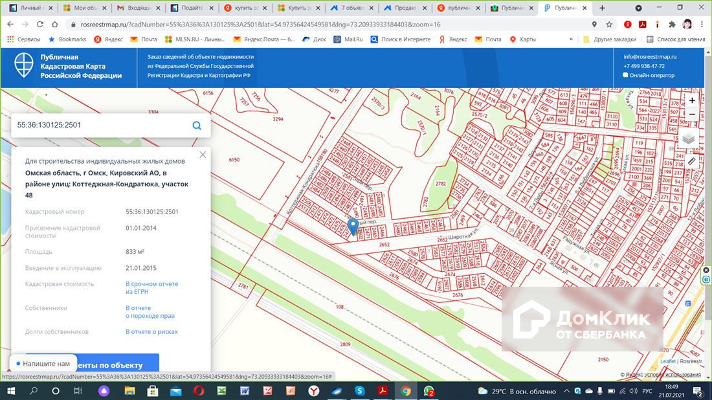712x400 pixels.
Task: Open Chrome extensions puzzle icon
Action: point(672,24)
